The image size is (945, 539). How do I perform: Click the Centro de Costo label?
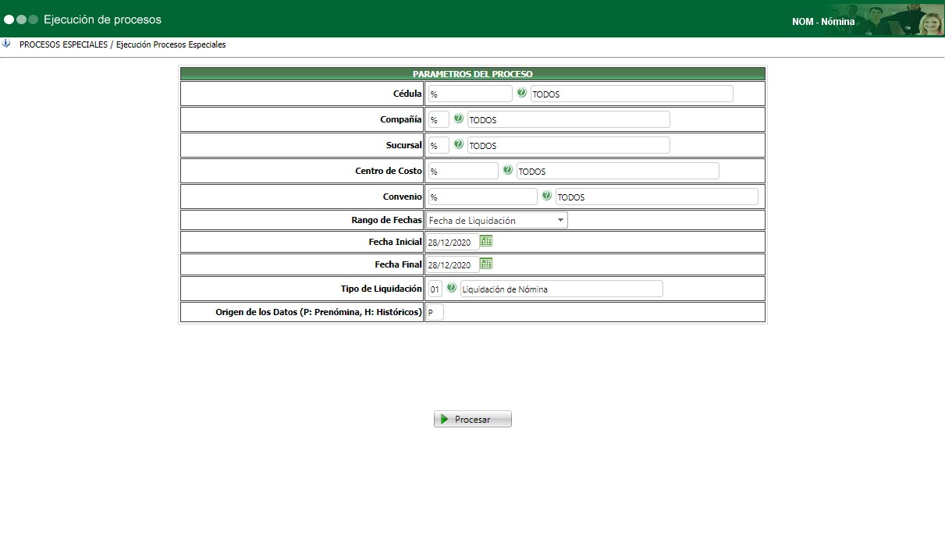(x=389, y=171)
